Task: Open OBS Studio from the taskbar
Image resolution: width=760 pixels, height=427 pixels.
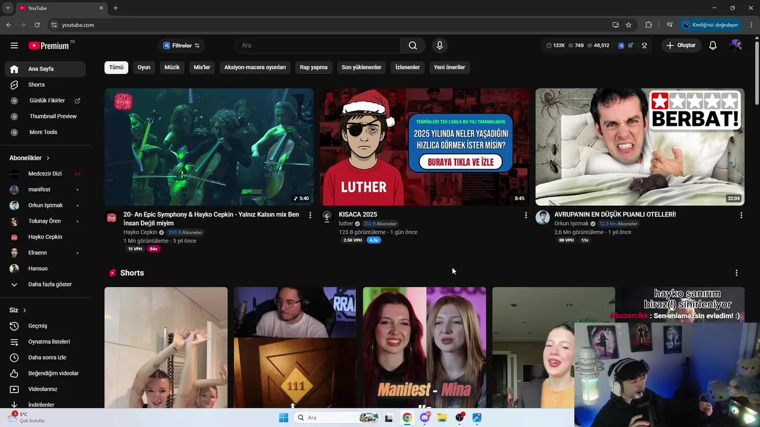Action: pos(460,418)
